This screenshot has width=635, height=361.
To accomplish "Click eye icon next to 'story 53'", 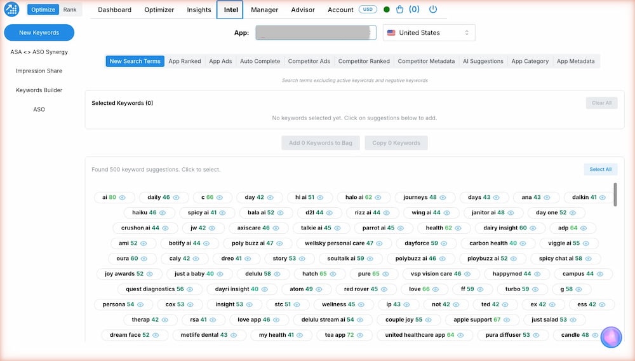I will pos(302,259).
